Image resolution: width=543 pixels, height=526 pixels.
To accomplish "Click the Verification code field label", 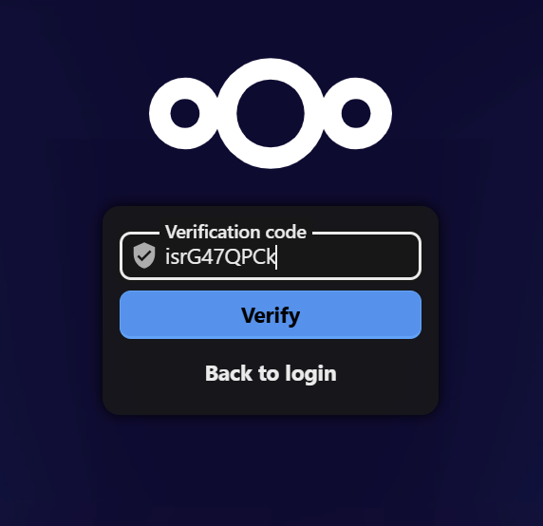I will coord(235,232).
